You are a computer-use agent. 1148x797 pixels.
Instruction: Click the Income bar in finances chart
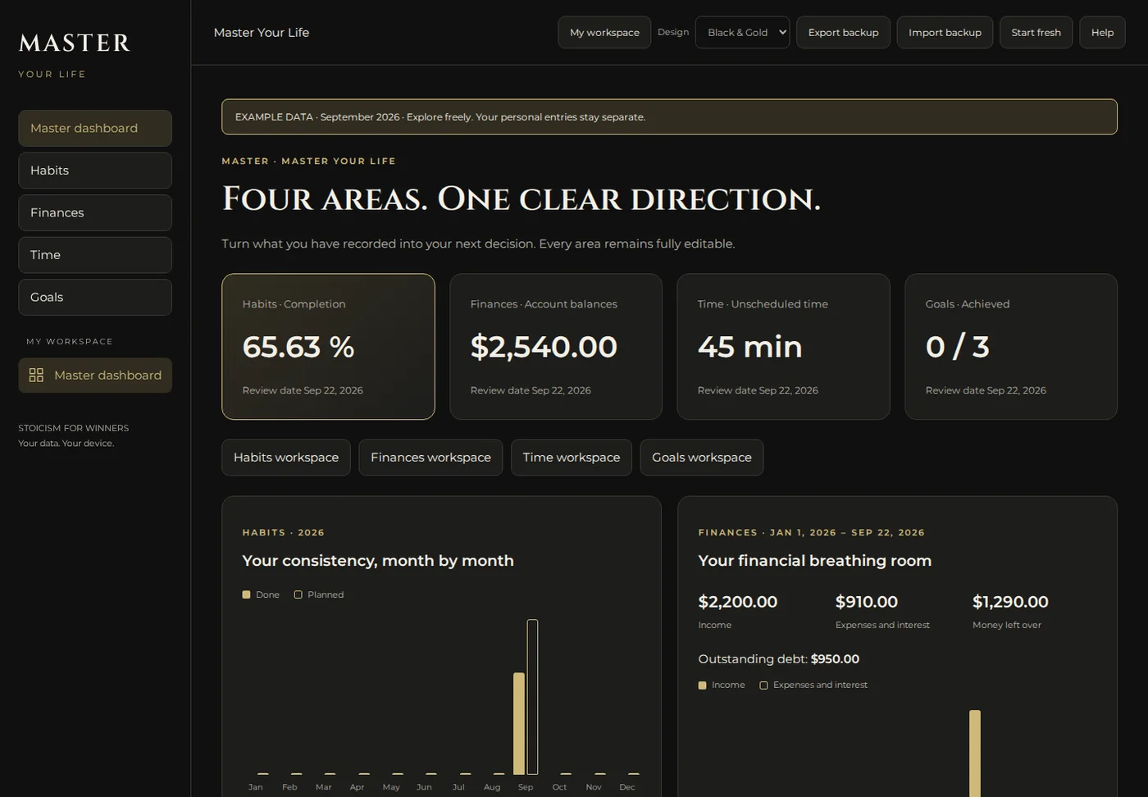(975, 754)
